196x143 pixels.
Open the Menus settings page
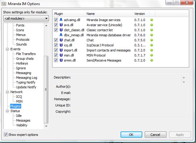(21, 35)
